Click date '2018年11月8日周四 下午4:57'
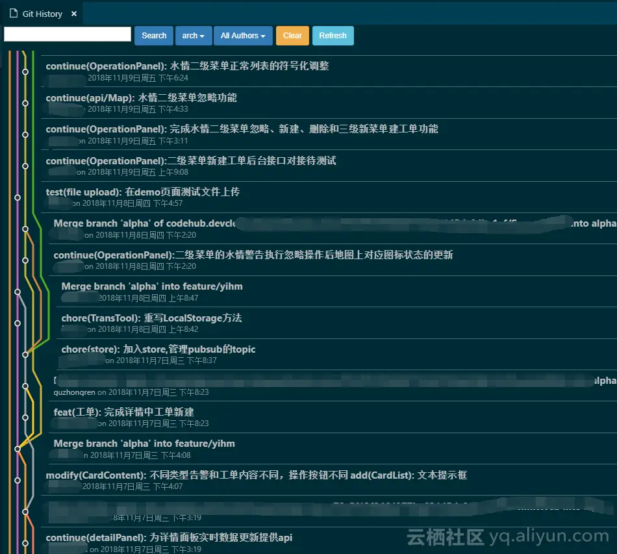 point(132,203)
